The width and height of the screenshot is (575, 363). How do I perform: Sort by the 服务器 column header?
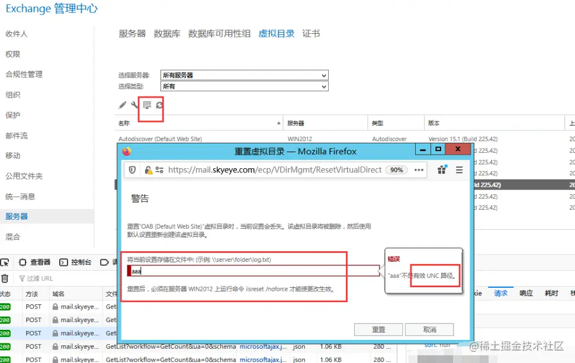click(x=325, y=123)
